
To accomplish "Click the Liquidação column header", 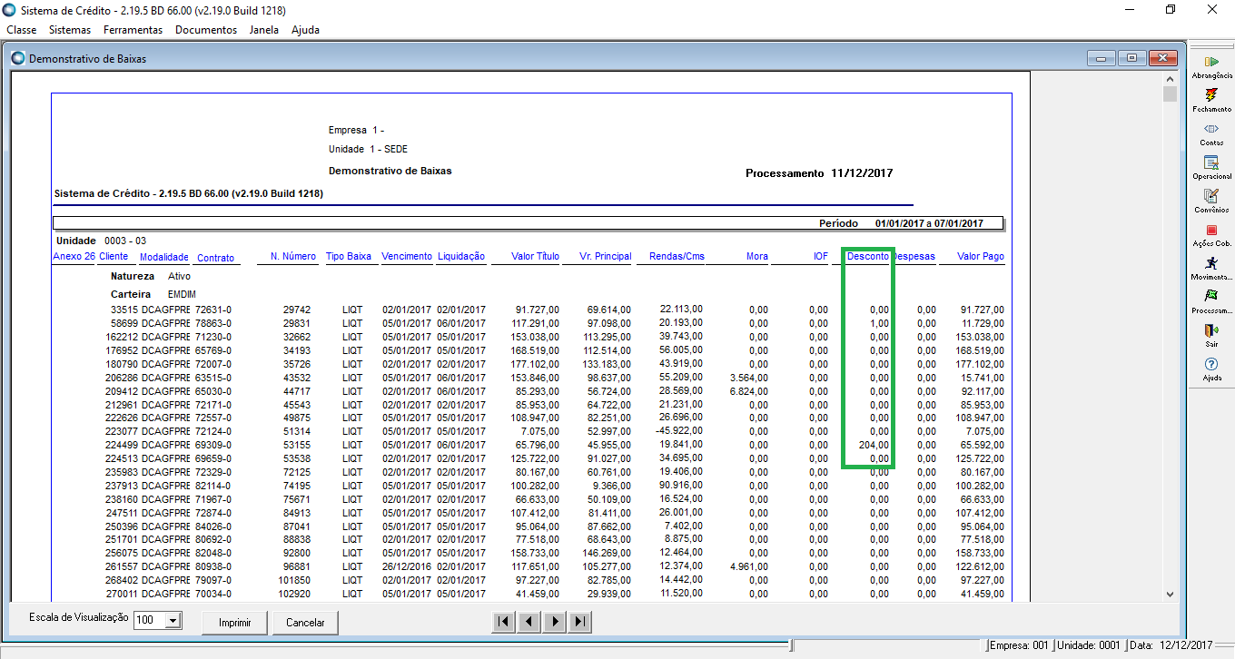I will coord(461,257).
